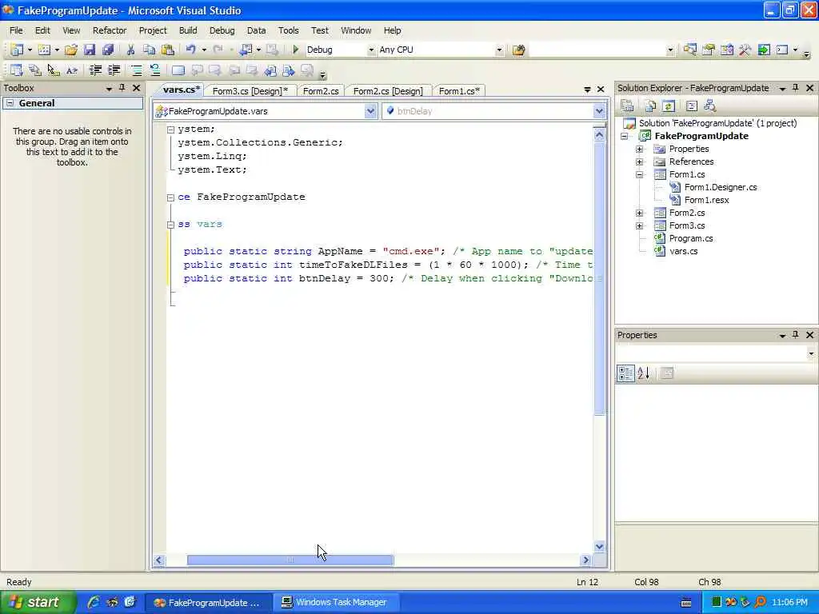The width and height of the screenshot is (819, 614).
Task: Refresh the Solution Explorer tree
Action: (x=669, y=106)
